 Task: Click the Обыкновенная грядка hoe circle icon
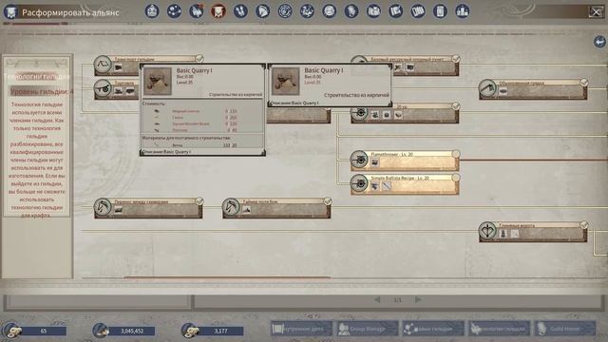click(487, 88)
